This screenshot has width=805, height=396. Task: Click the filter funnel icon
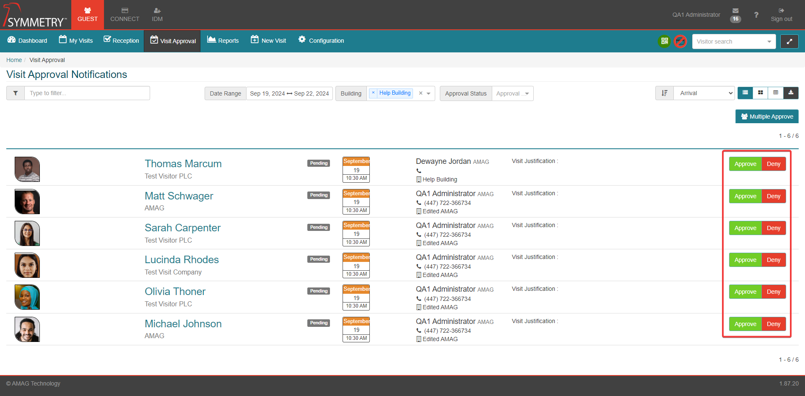16,93
